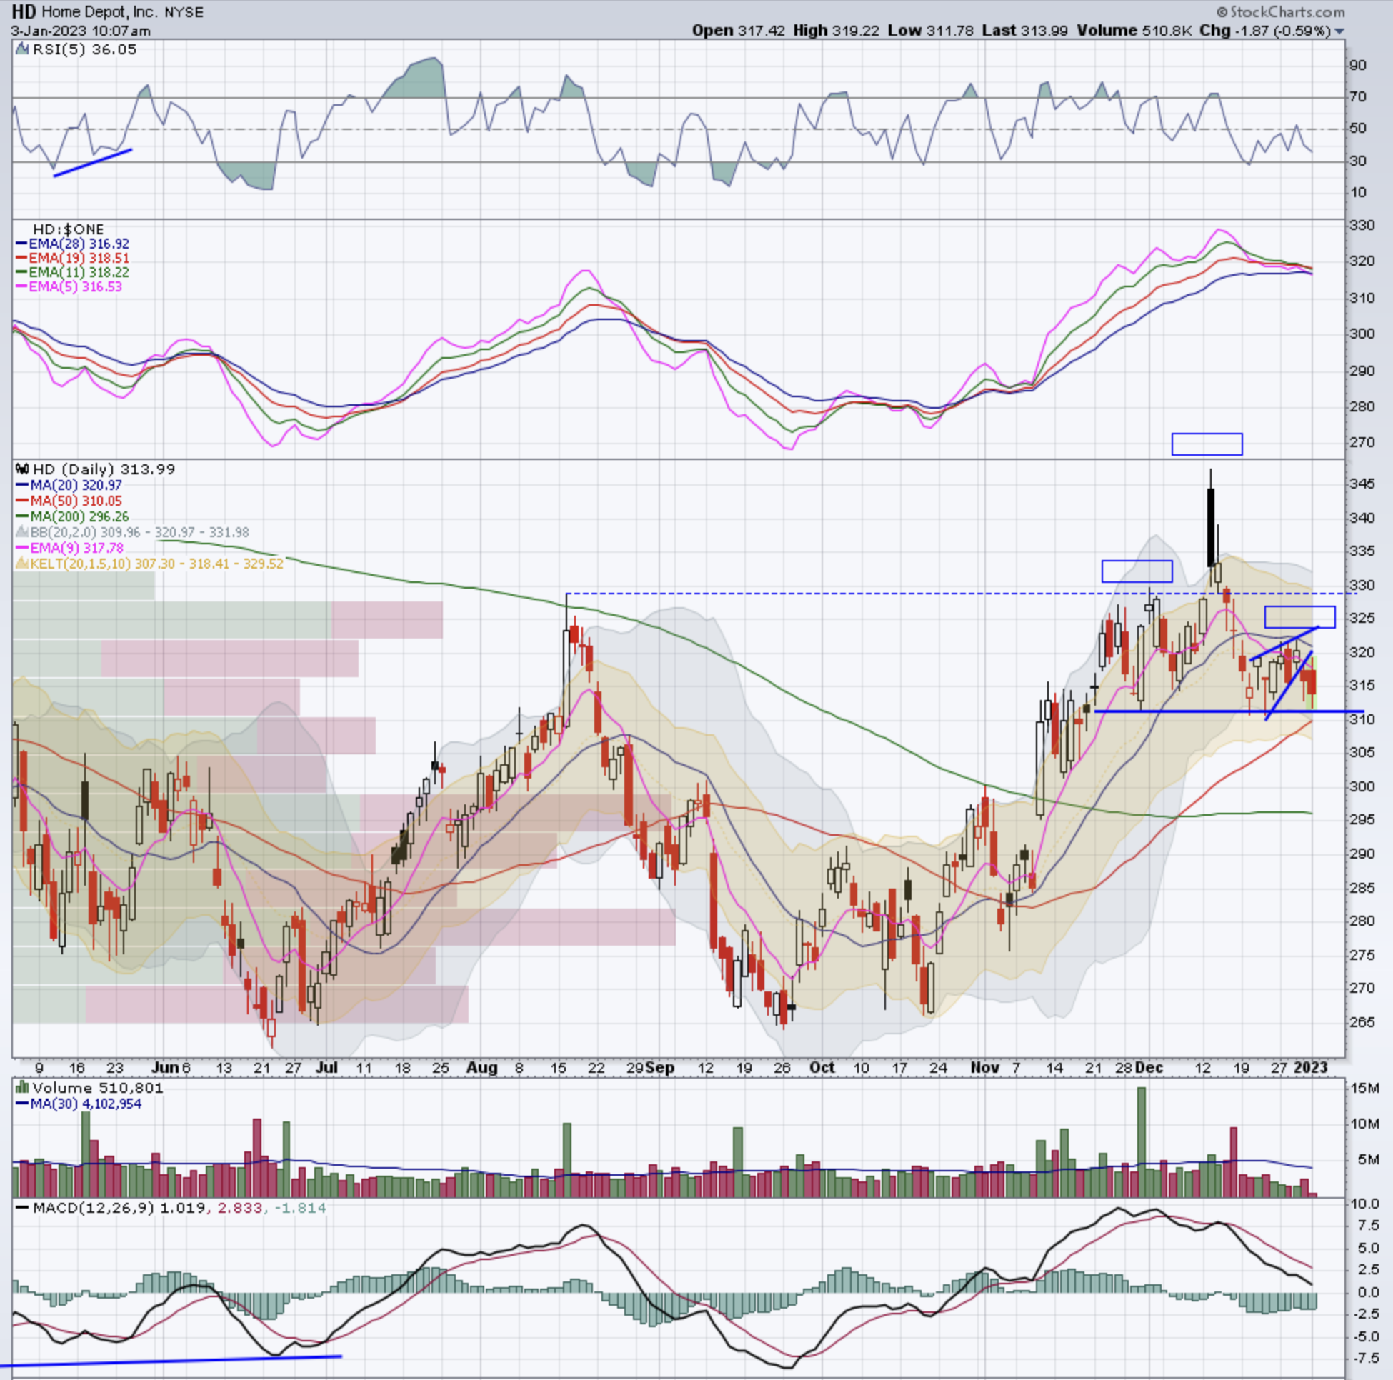Click the 'EMA(9) 317.78' legend entry
The image size is (1393, 1380).
point(76,548)
